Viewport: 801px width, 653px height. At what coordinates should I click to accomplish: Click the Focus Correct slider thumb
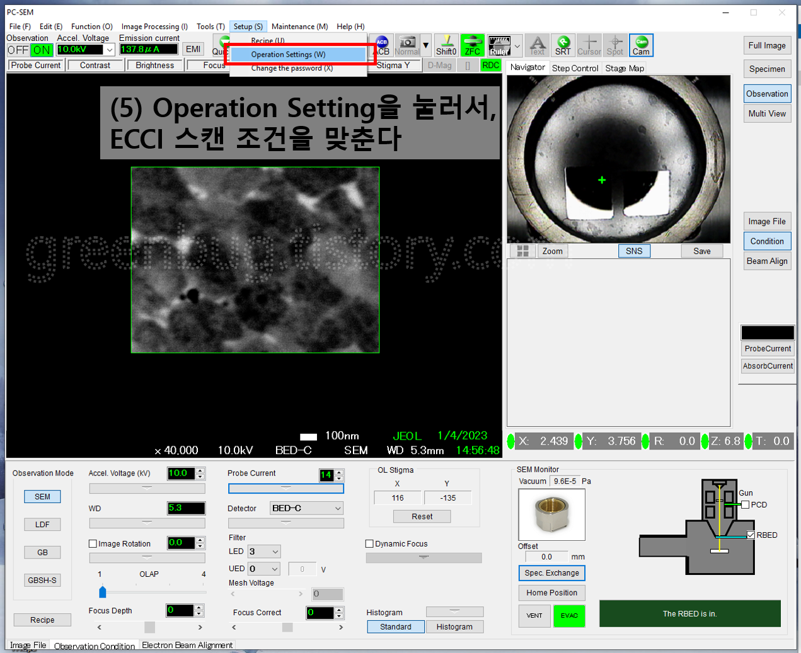[x=287, y=627]
